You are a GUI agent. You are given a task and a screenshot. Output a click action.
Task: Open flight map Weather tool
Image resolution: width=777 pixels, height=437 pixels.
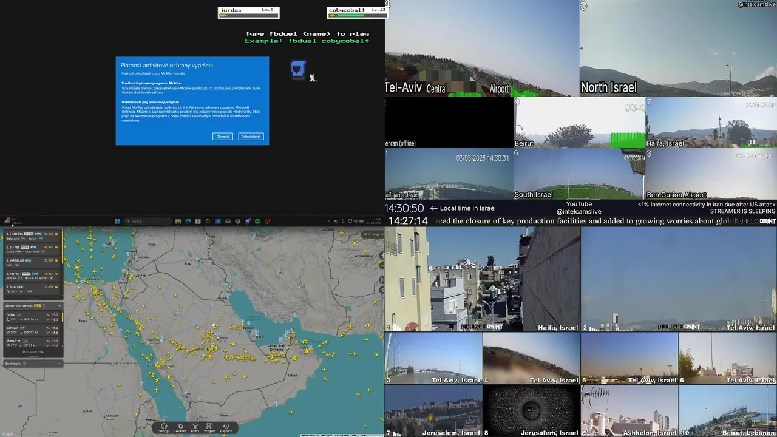(180, 428)
